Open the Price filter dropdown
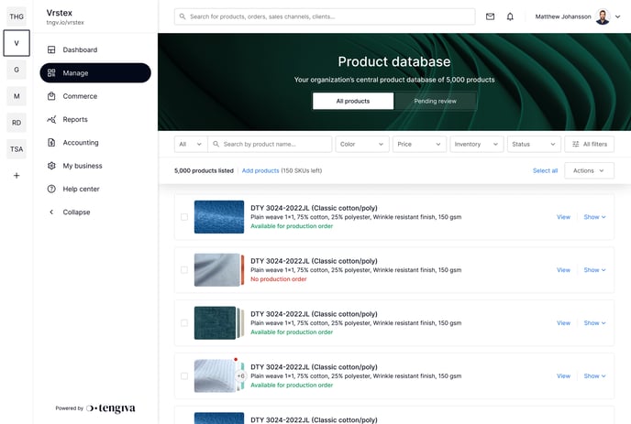Viewport: 631px width, 424px height. pos(419,145)
